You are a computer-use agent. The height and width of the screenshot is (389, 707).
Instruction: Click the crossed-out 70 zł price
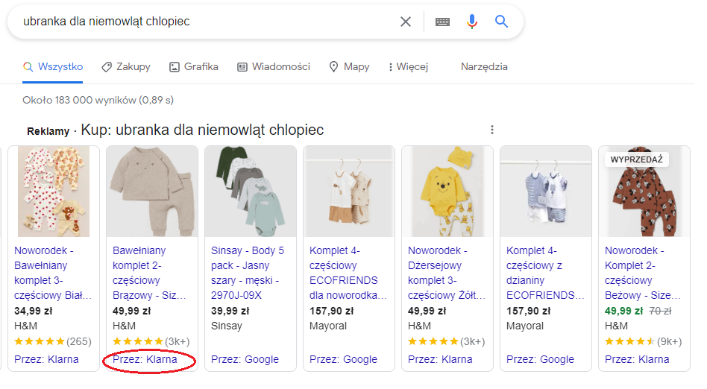pos(660,311)
